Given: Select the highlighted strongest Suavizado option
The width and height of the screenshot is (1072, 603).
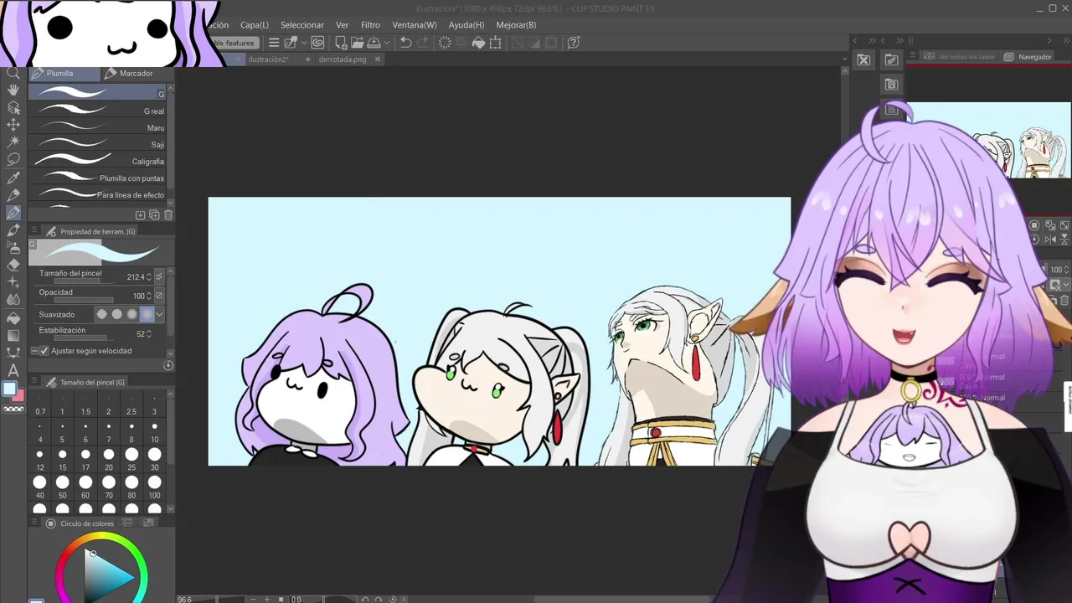Looking at the screenshot, I should 147,314.
